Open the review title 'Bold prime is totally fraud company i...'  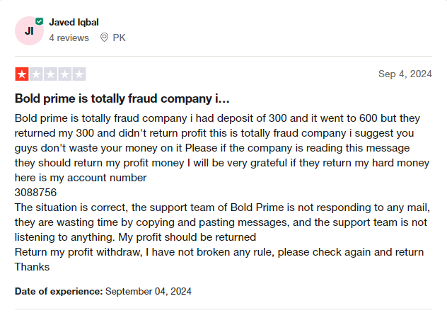(x=122, y=98)
